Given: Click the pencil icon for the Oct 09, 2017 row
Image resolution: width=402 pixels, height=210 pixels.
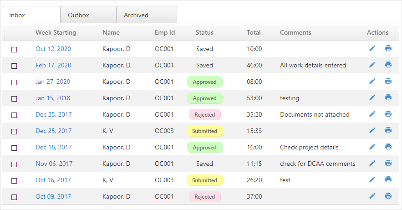Looking at the screenshot, I should 372,196.
